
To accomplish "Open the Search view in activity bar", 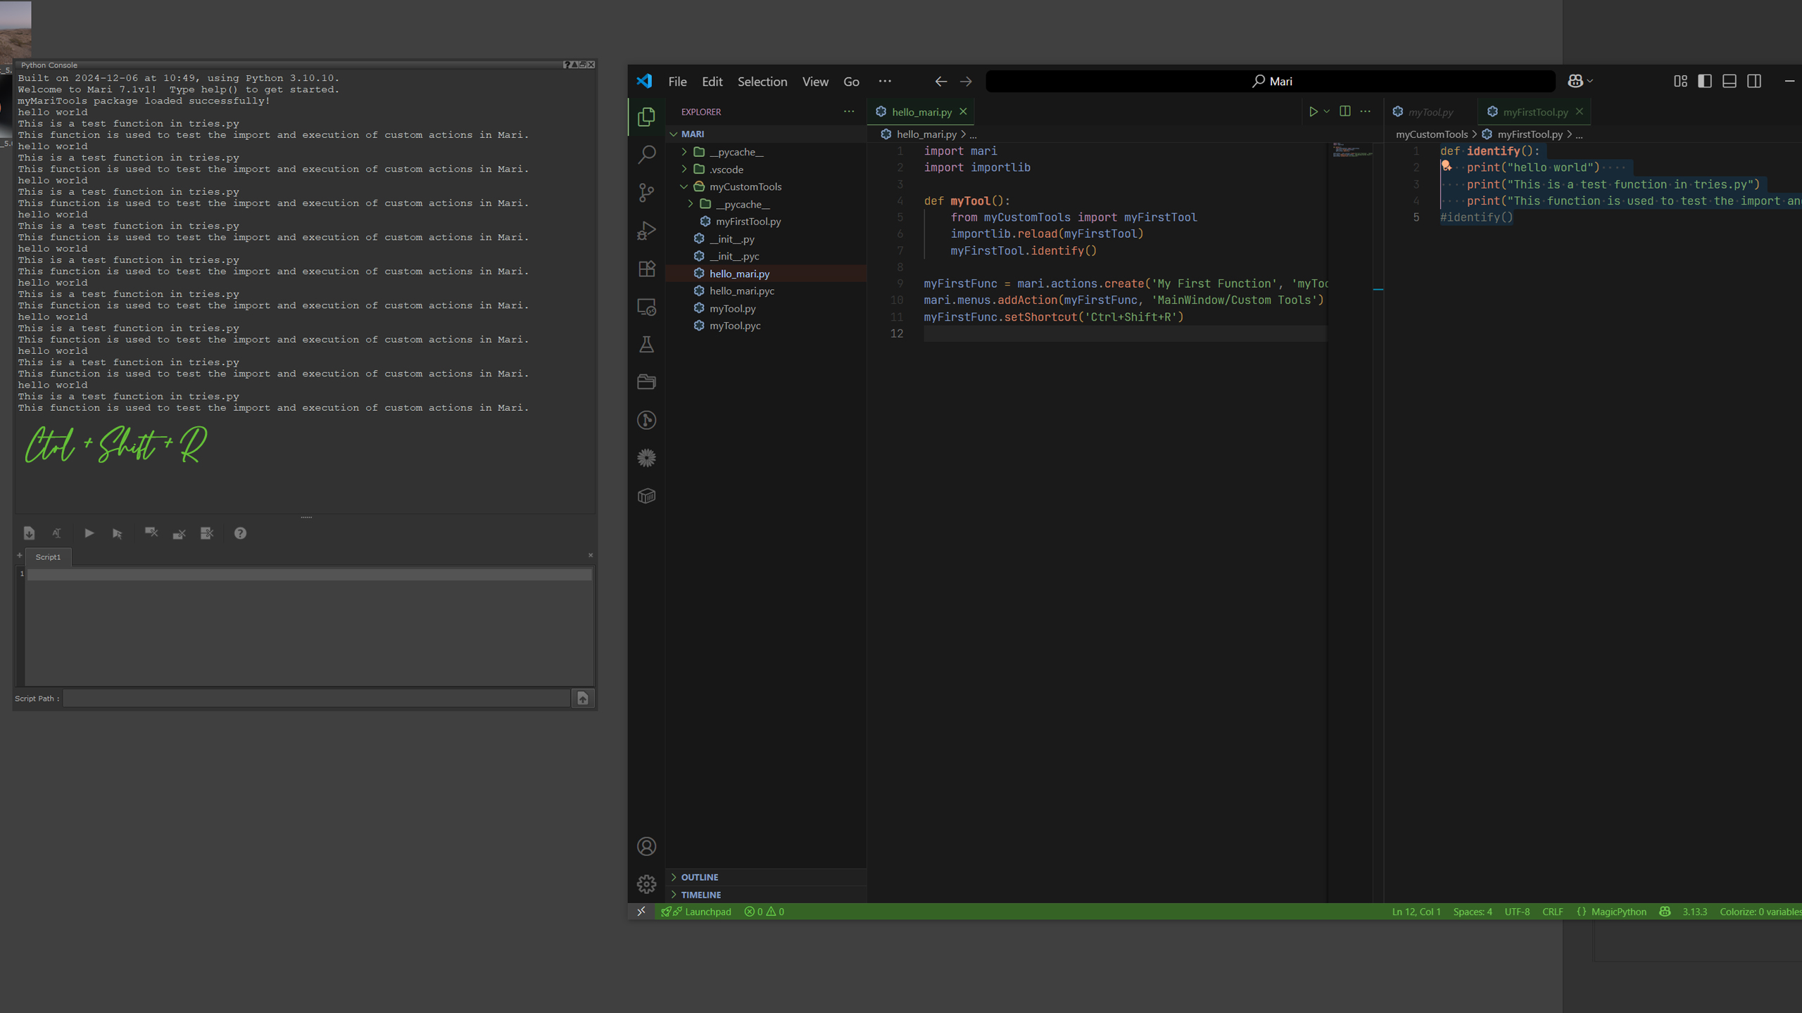I will (x=646, y=154).
